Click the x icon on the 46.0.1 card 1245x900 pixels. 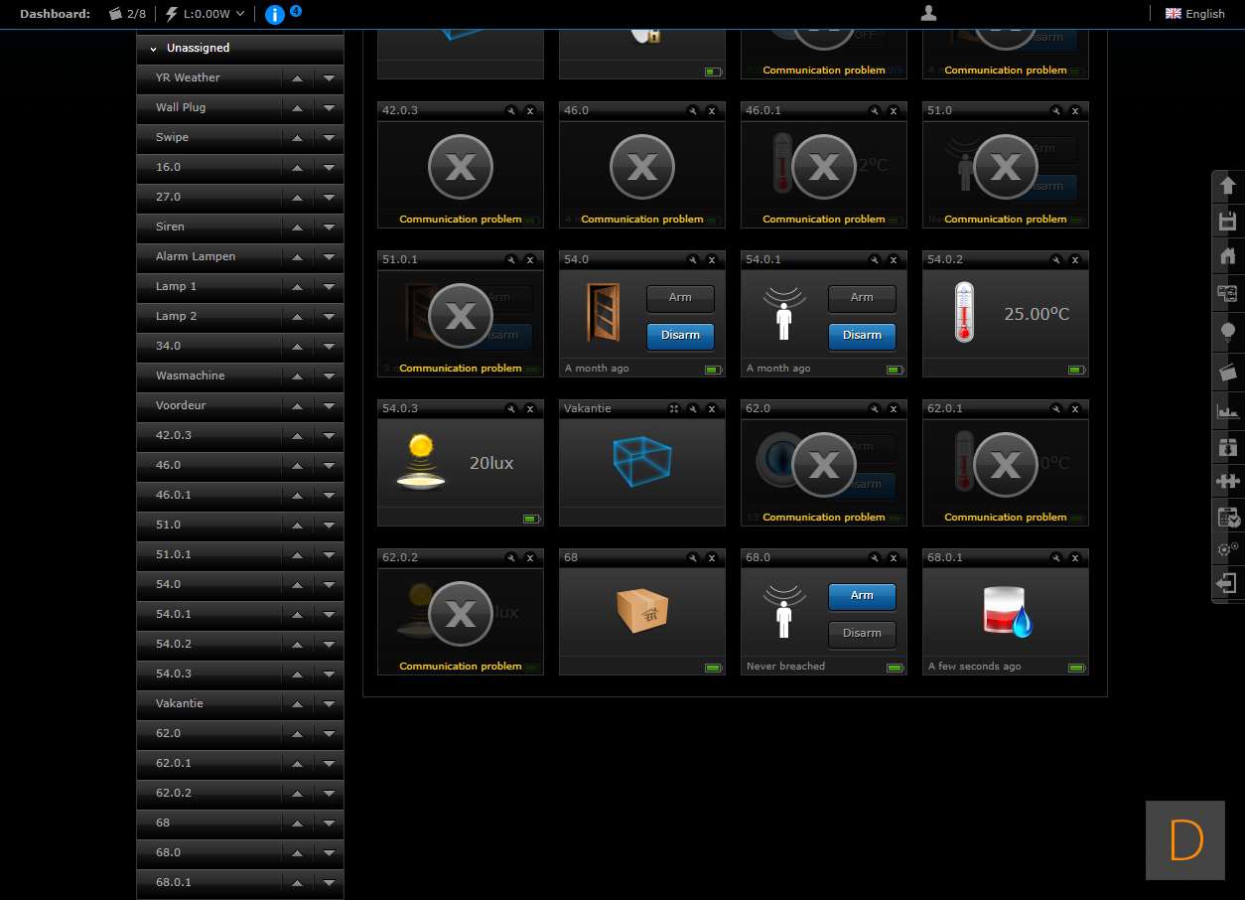[x=894, y=110]
